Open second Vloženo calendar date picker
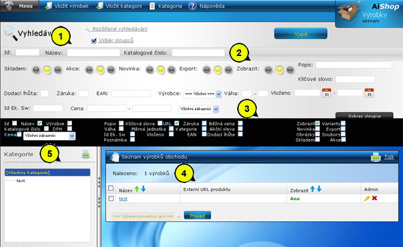 (x=369, y=93)
